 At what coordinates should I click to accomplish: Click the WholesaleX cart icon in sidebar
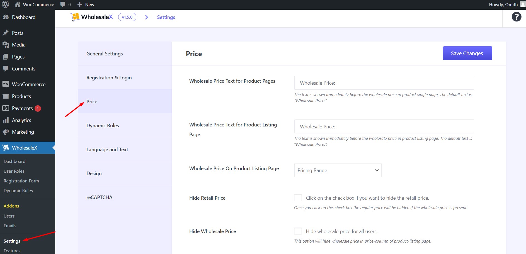click(x=6, y=148)
